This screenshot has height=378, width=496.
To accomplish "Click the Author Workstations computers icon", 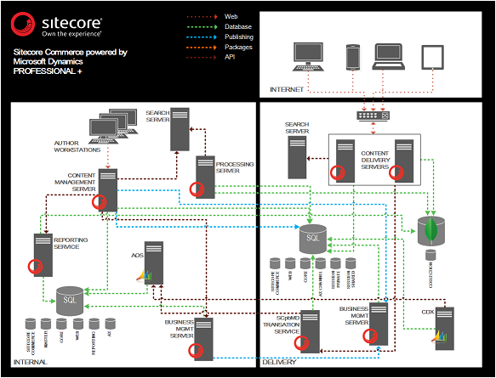I will 113,127.
